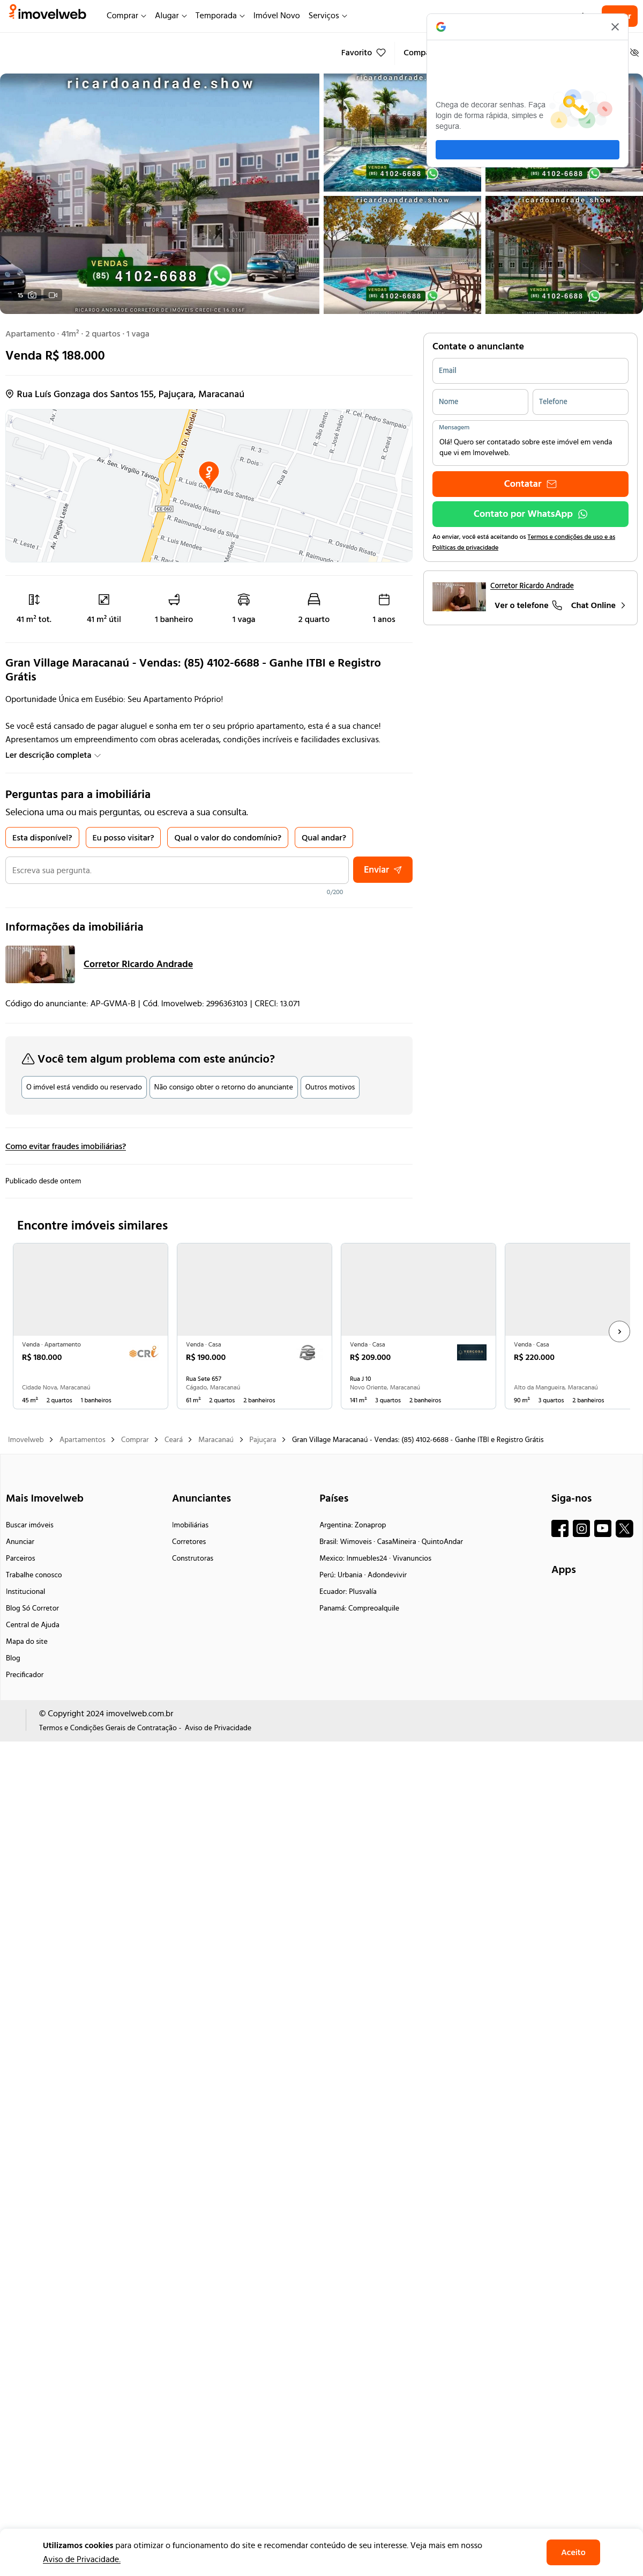Open the X (Twitter) social icon
Screen dimensions: 643x2576
point(625,1528)
